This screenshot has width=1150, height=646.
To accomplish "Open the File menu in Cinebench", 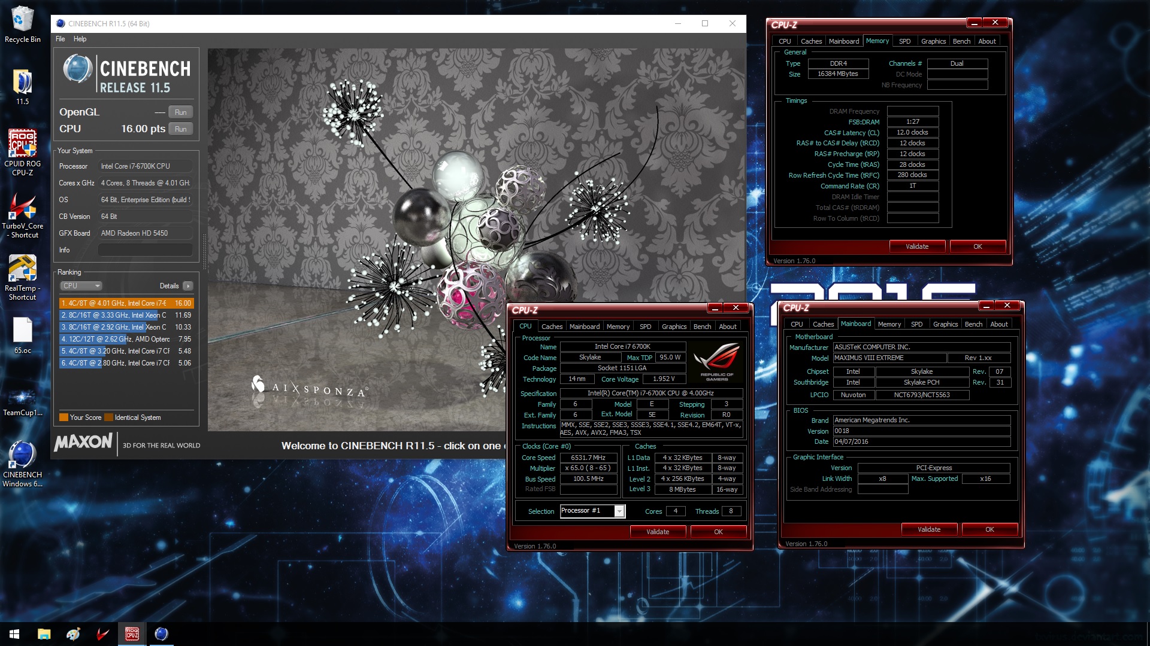I will 60,39.
